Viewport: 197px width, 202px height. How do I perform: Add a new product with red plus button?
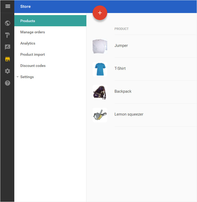(x=100, y=13)
